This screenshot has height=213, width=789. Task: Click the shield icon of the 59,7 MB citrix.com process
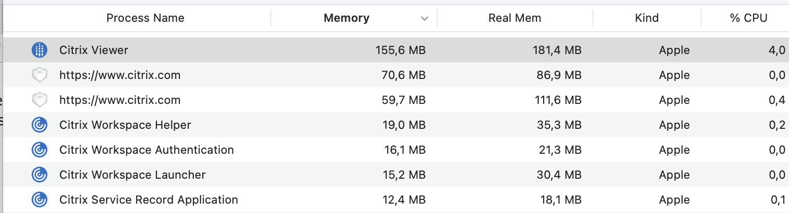pos(40,100)
